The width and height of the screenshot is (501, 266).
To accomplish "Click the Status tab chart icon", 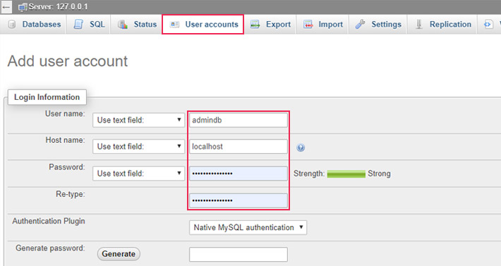I will 123,25.
